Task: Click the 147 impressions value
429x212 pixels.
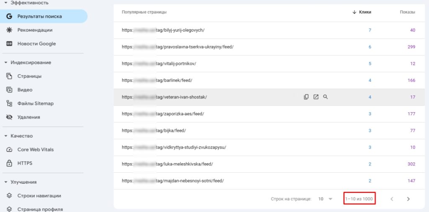Action: pos(411,181)
